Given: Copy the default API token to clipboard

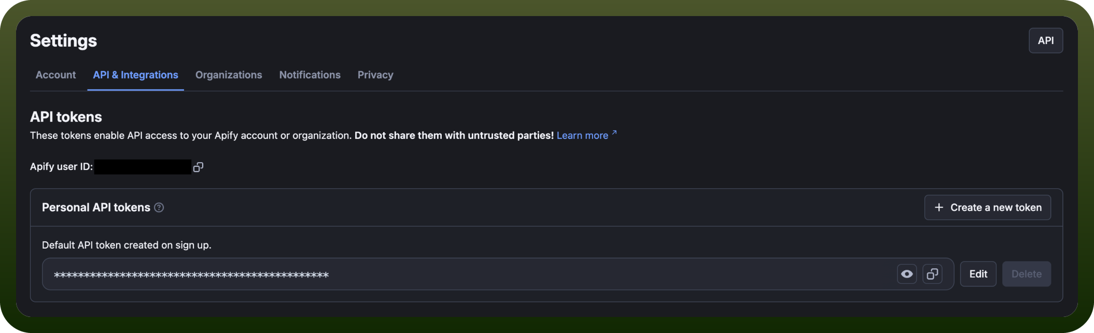Looking at the screenshot, I should click(932, 274).
